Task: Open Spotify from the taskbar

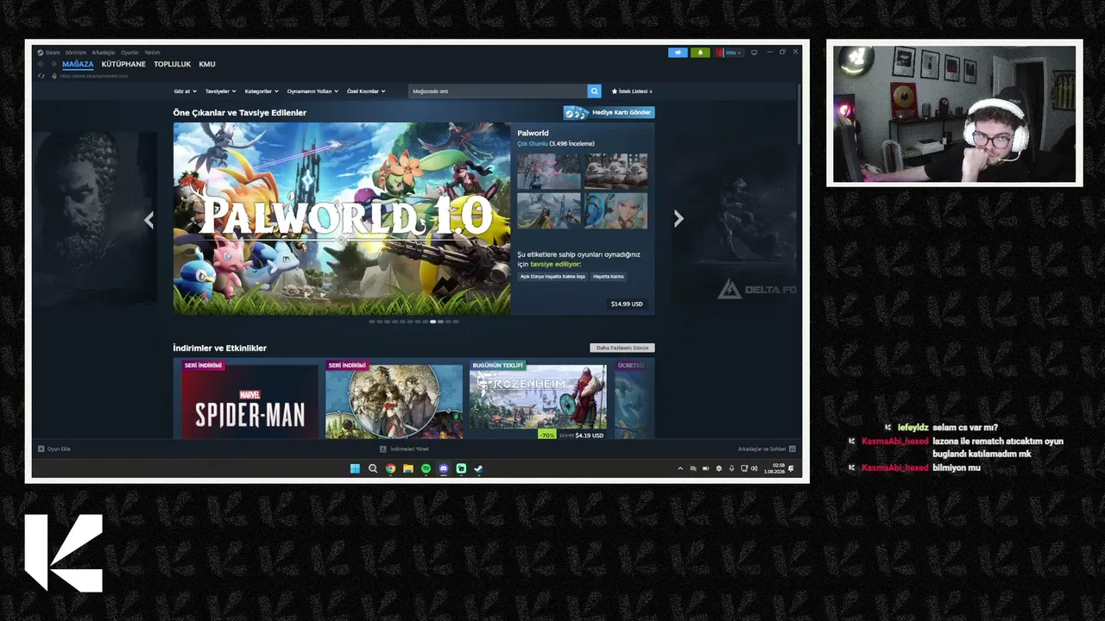Action: click(426, 468)
